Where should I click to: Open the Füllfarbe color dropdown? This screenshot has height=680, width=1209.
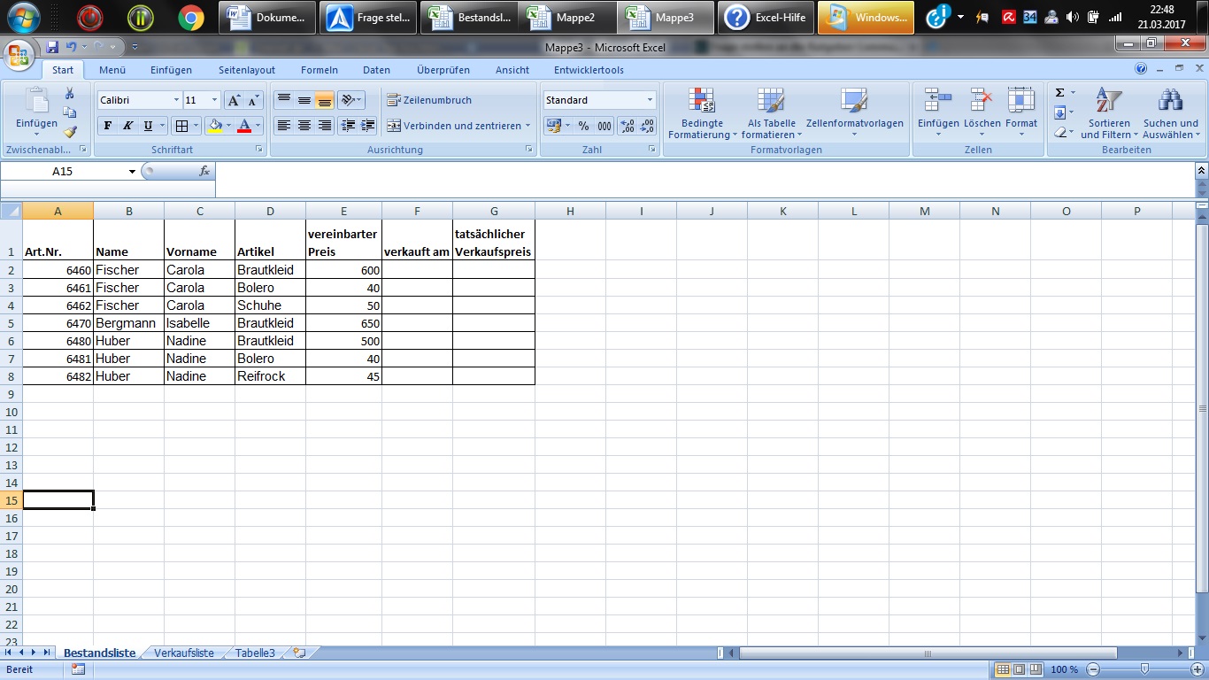point(227,126)
